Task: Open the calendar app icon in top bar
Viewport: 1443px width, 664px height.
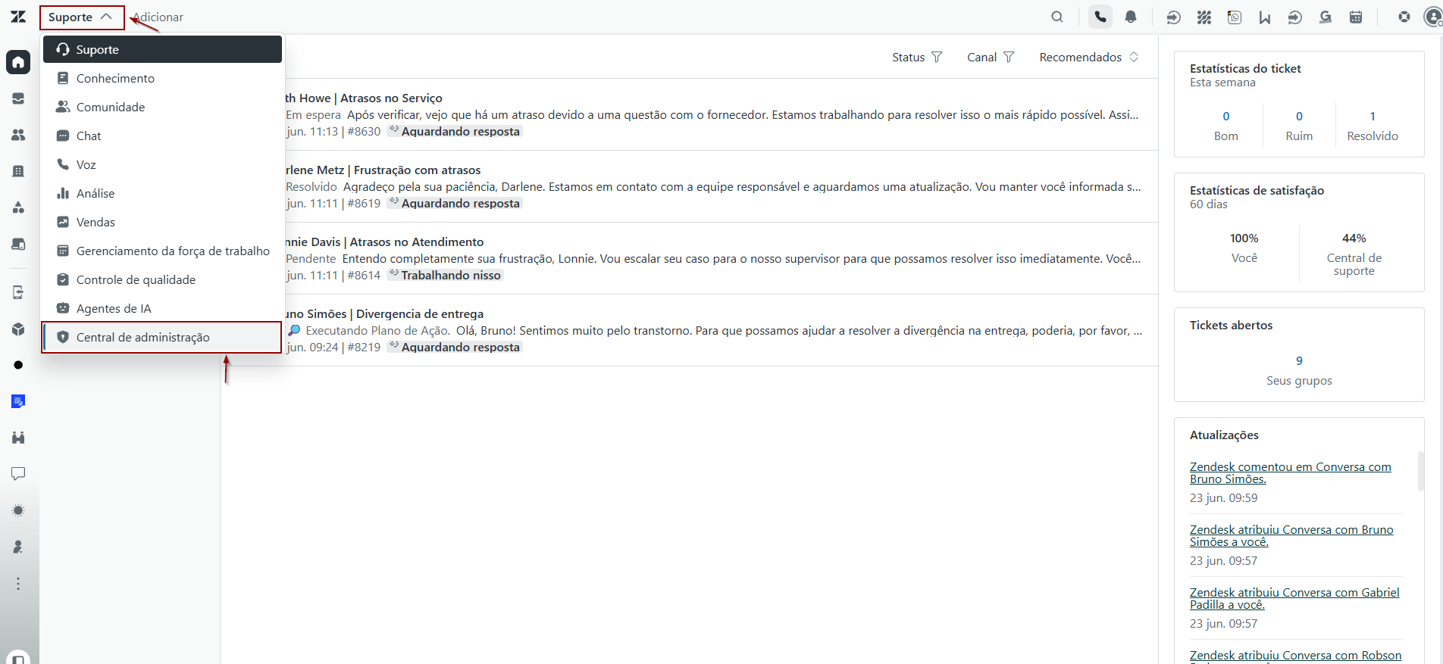Action: 1356,17
